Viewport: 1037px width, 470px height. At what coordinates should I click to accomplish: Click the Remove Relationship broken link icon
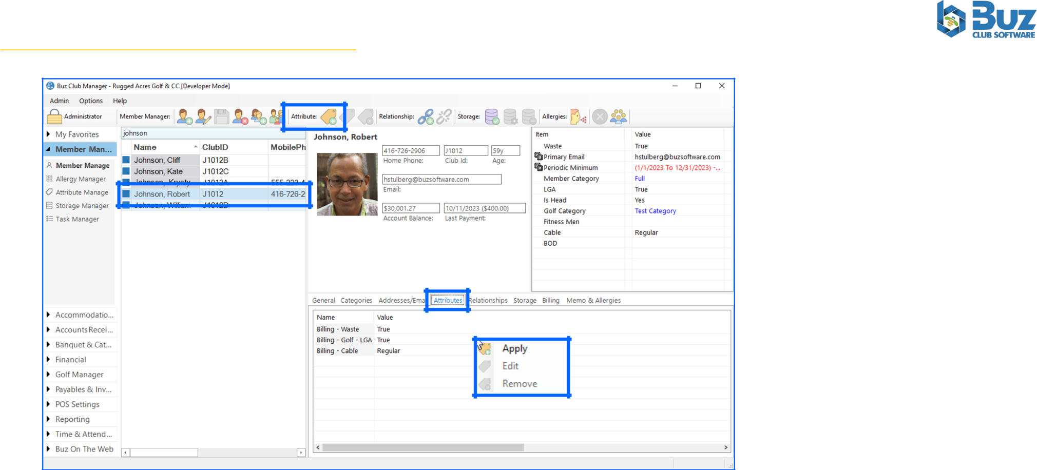tap(444, 116)
